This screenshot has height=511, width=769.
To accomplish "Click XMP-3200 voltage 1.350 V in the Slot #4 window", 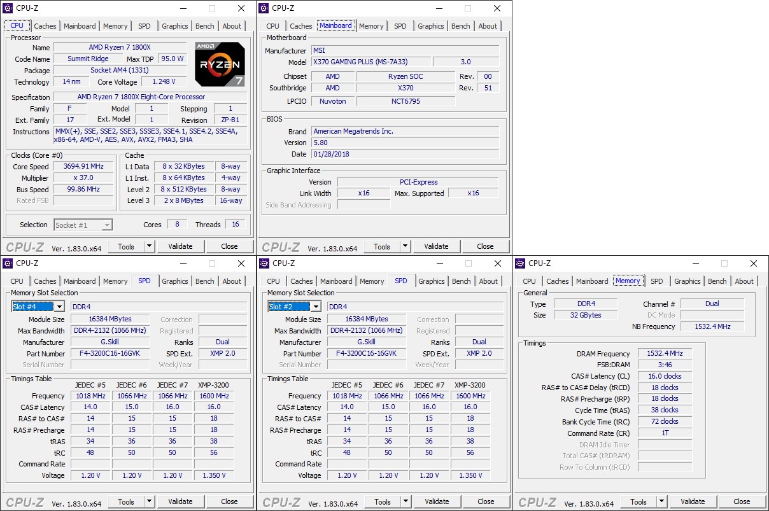I will tap(214, 475).
